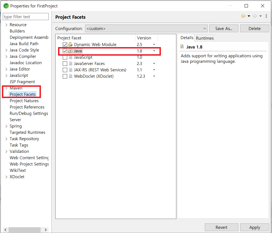Click the sidebar horizontal scrollbar thumb
Screen dimensions: 272x233
point(24,230)
